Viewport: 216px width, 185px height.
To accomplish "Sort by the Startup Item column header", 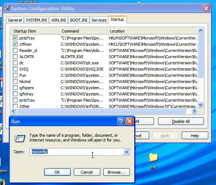I will 34,31.
